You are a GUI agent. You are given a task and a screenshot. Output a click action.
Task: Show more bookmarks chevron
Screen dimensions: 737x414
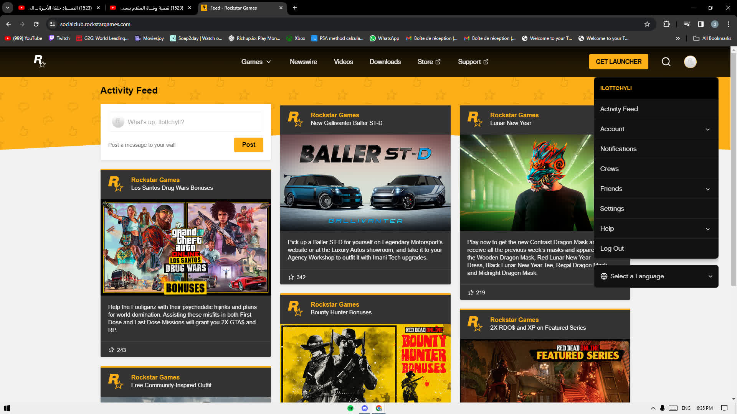[x=678, y=38]
